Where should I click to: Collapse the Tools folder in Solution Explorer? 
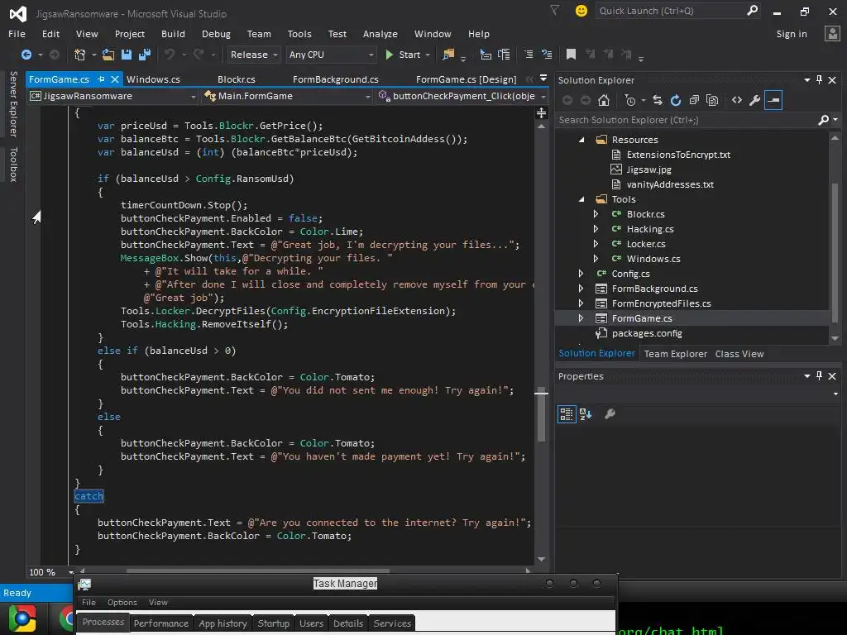581,199
